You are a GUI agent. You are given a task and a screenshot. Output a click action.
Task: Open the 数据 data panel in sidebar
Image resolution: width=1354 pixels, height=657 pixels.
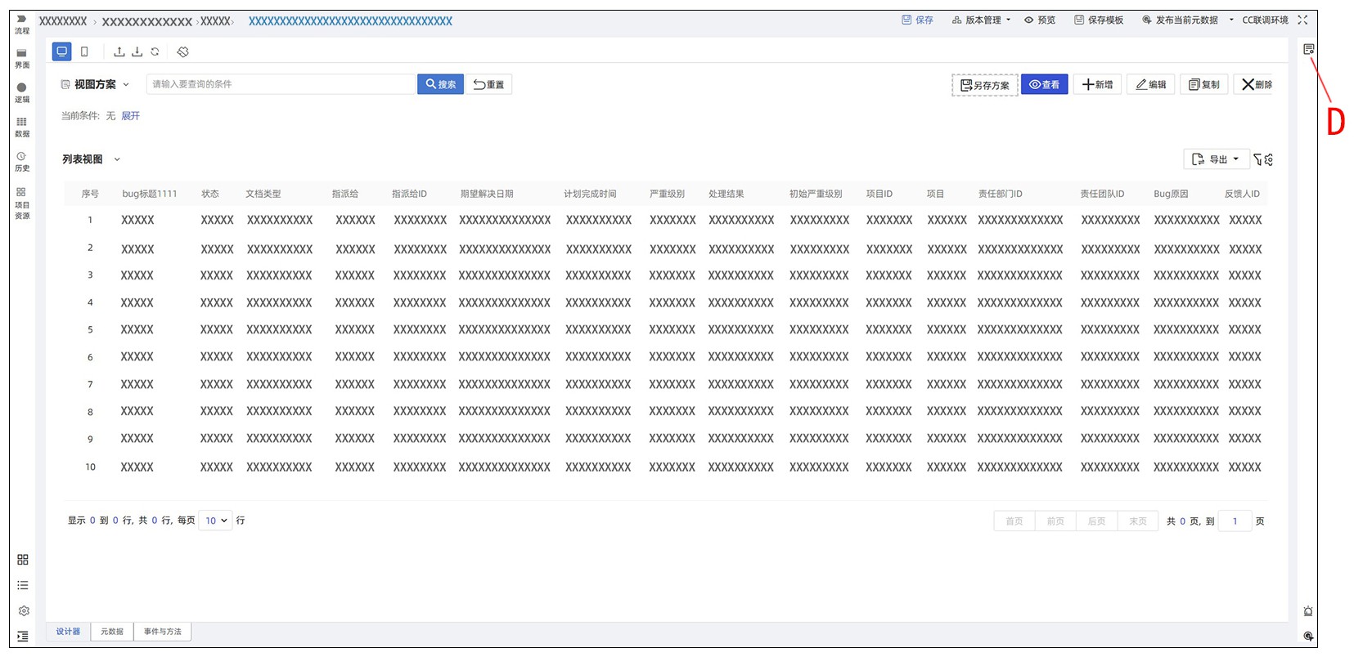(x=22, y=127)
